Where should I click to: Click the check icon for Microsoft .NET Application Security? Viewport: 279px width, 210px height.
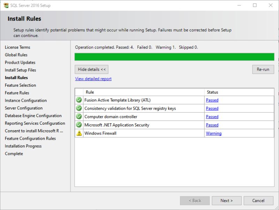point(79,125)
